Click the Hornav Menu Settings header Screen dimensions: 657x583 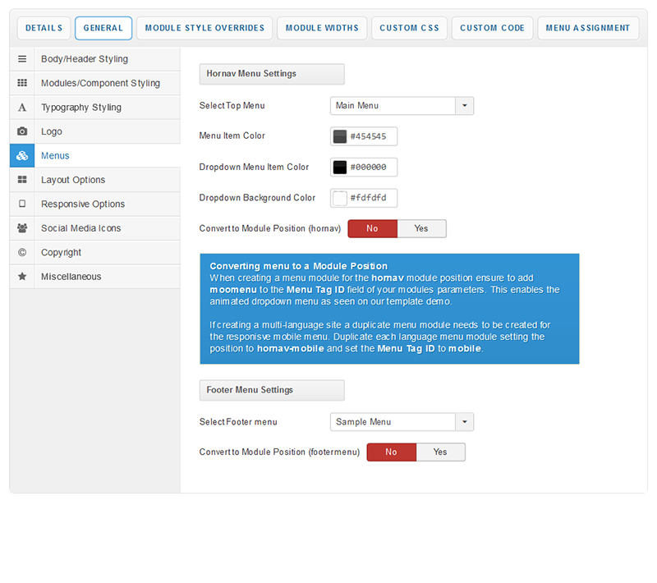tap(272, 74)
